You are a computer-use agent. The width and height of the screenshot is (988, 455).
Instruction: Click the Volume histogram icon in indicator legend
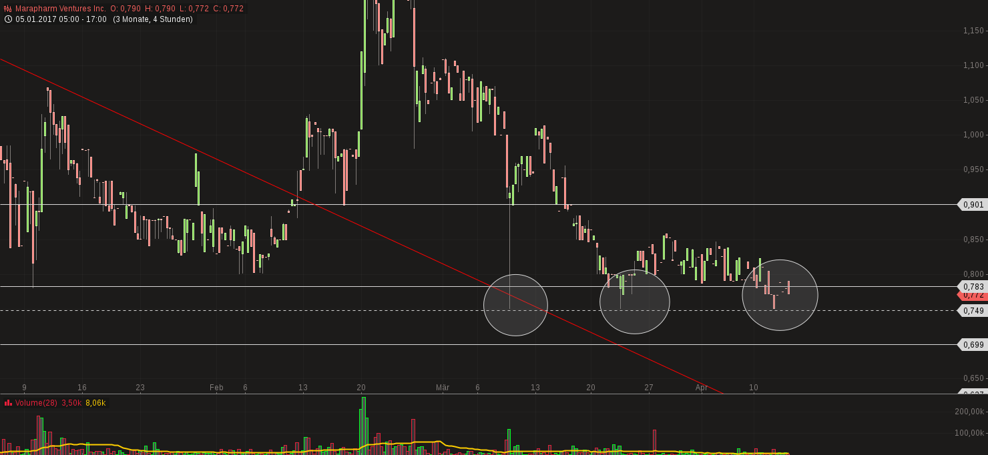(8, 403)
